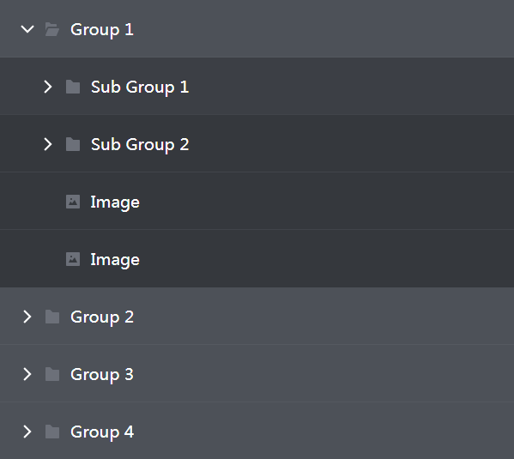Select the Sub Group 1 row
The image size is (514, 459).
tap(257, 87)
